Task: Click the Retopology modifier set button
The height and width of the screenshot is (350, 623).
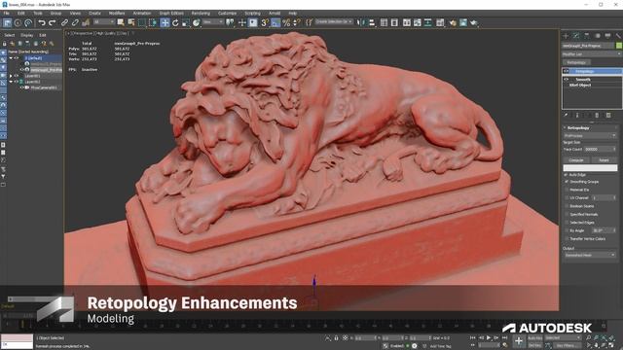Action: pyautogui.click(x=576, y=62)
